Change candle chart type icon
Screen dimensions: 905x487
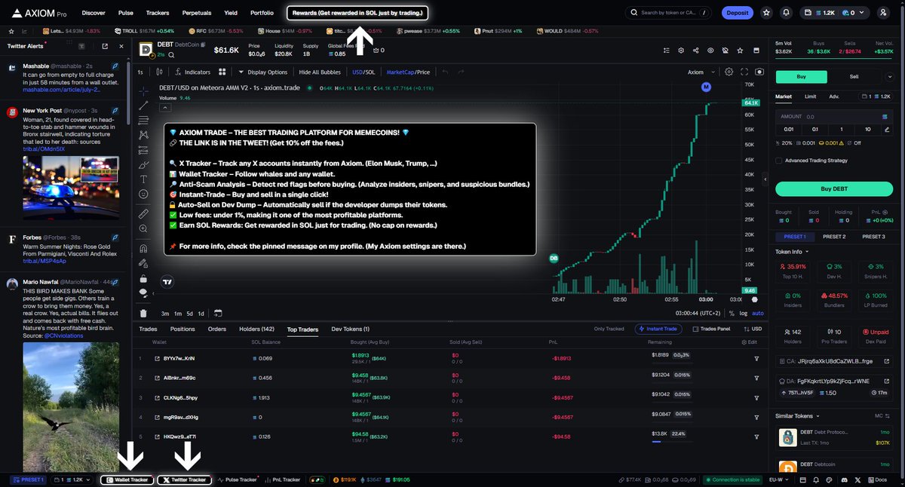[x=159, y=72]
